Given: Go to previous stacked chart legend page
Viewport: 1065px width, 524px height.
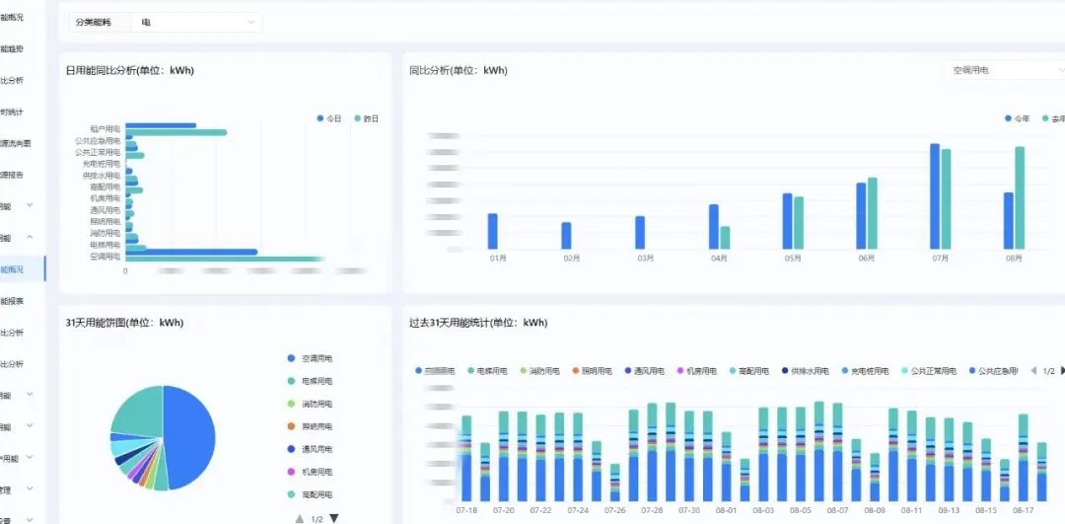Looking at the screenshot, I should pos(1033,370).
